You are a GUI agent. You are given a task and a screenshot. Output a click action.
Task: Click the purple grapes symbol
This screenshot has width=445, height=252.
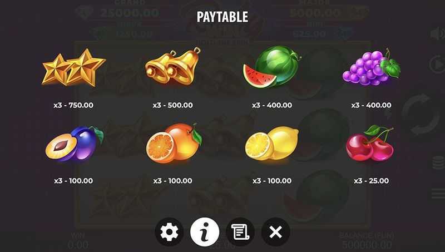371,67
